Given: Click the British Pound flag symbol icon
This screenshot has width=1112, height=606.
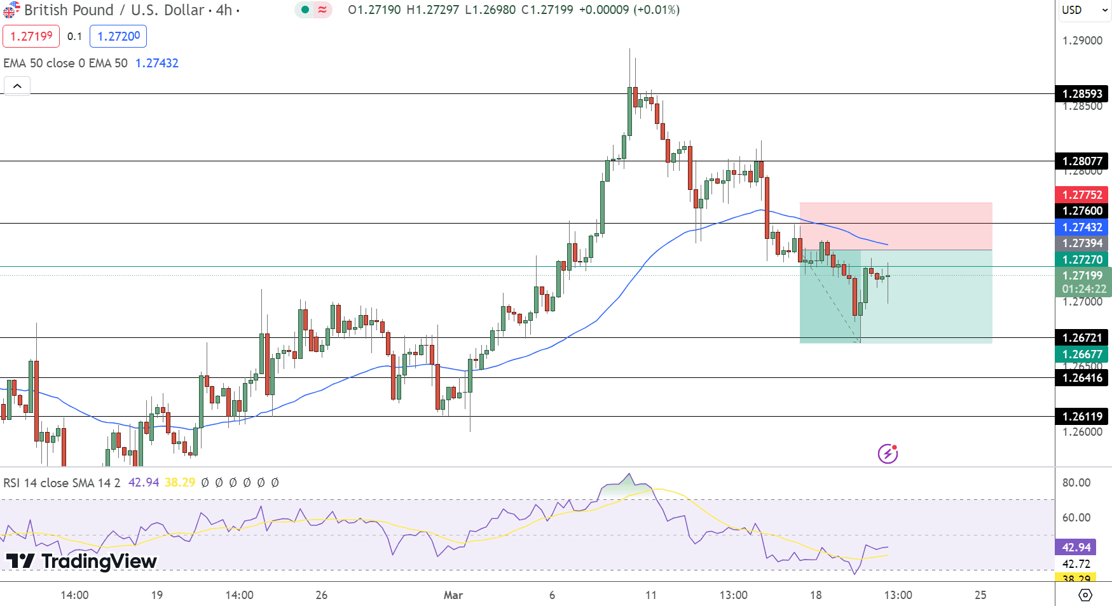Looking at the screenshot, I should (x=11, y=10).
